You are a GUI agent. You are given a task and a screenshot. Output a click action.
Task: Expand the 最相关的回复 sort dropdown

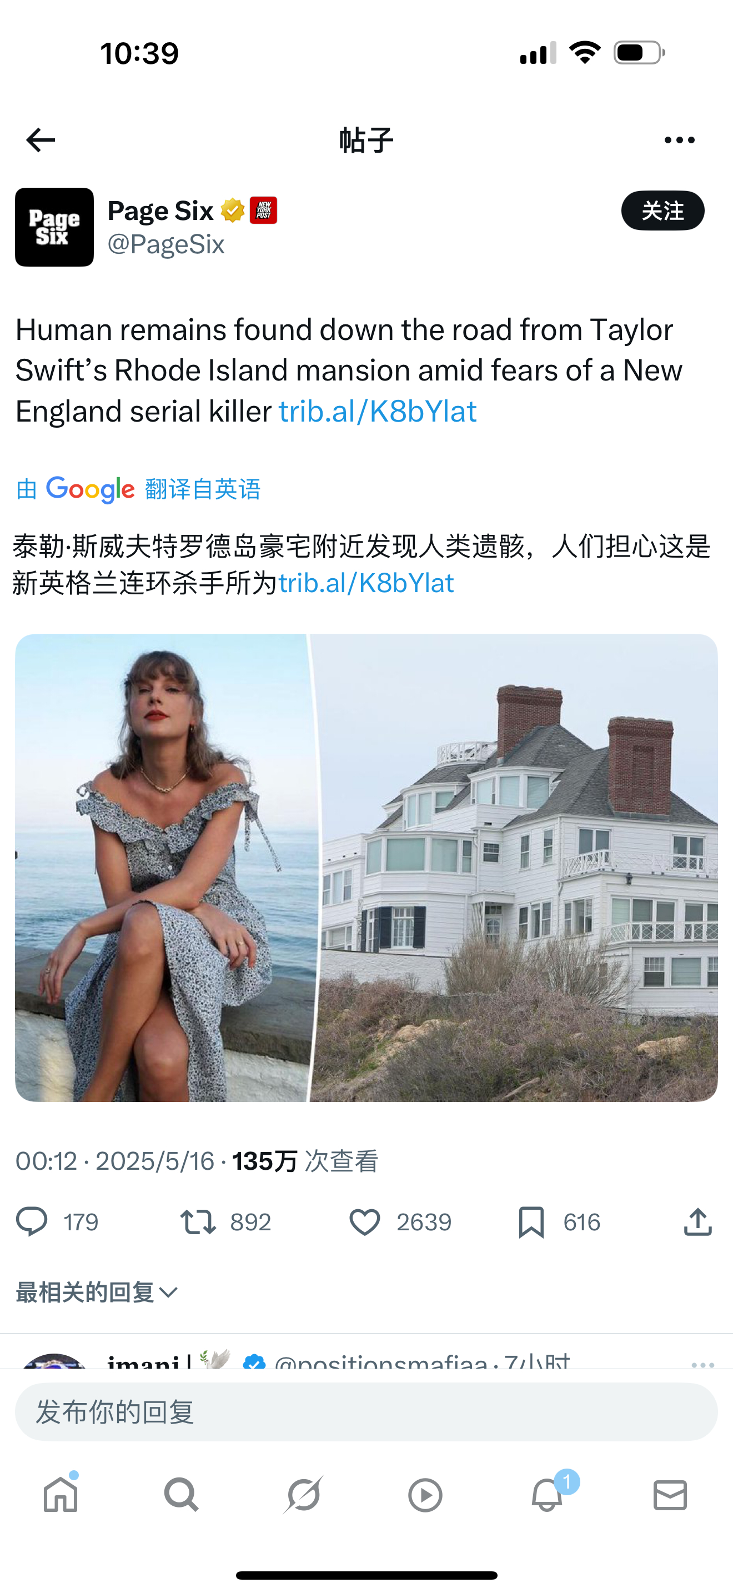click(97, 1293)
